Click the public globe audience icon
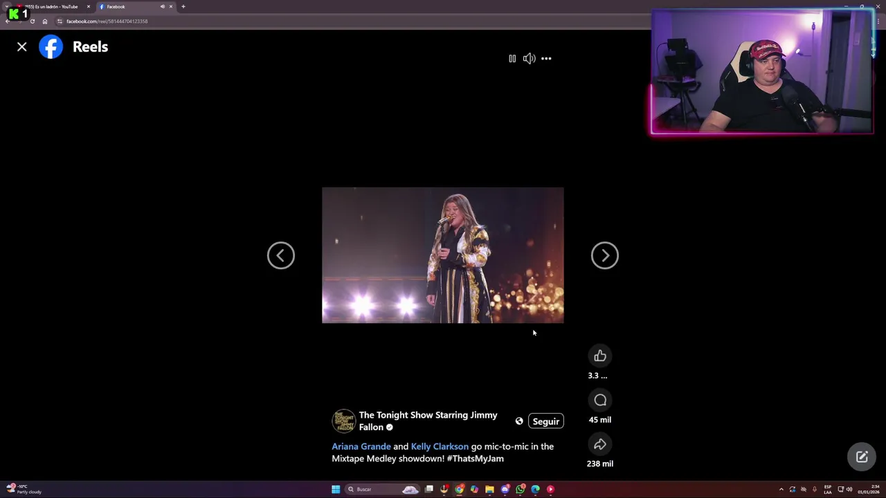886x498 pixels. tap(519, 421)
